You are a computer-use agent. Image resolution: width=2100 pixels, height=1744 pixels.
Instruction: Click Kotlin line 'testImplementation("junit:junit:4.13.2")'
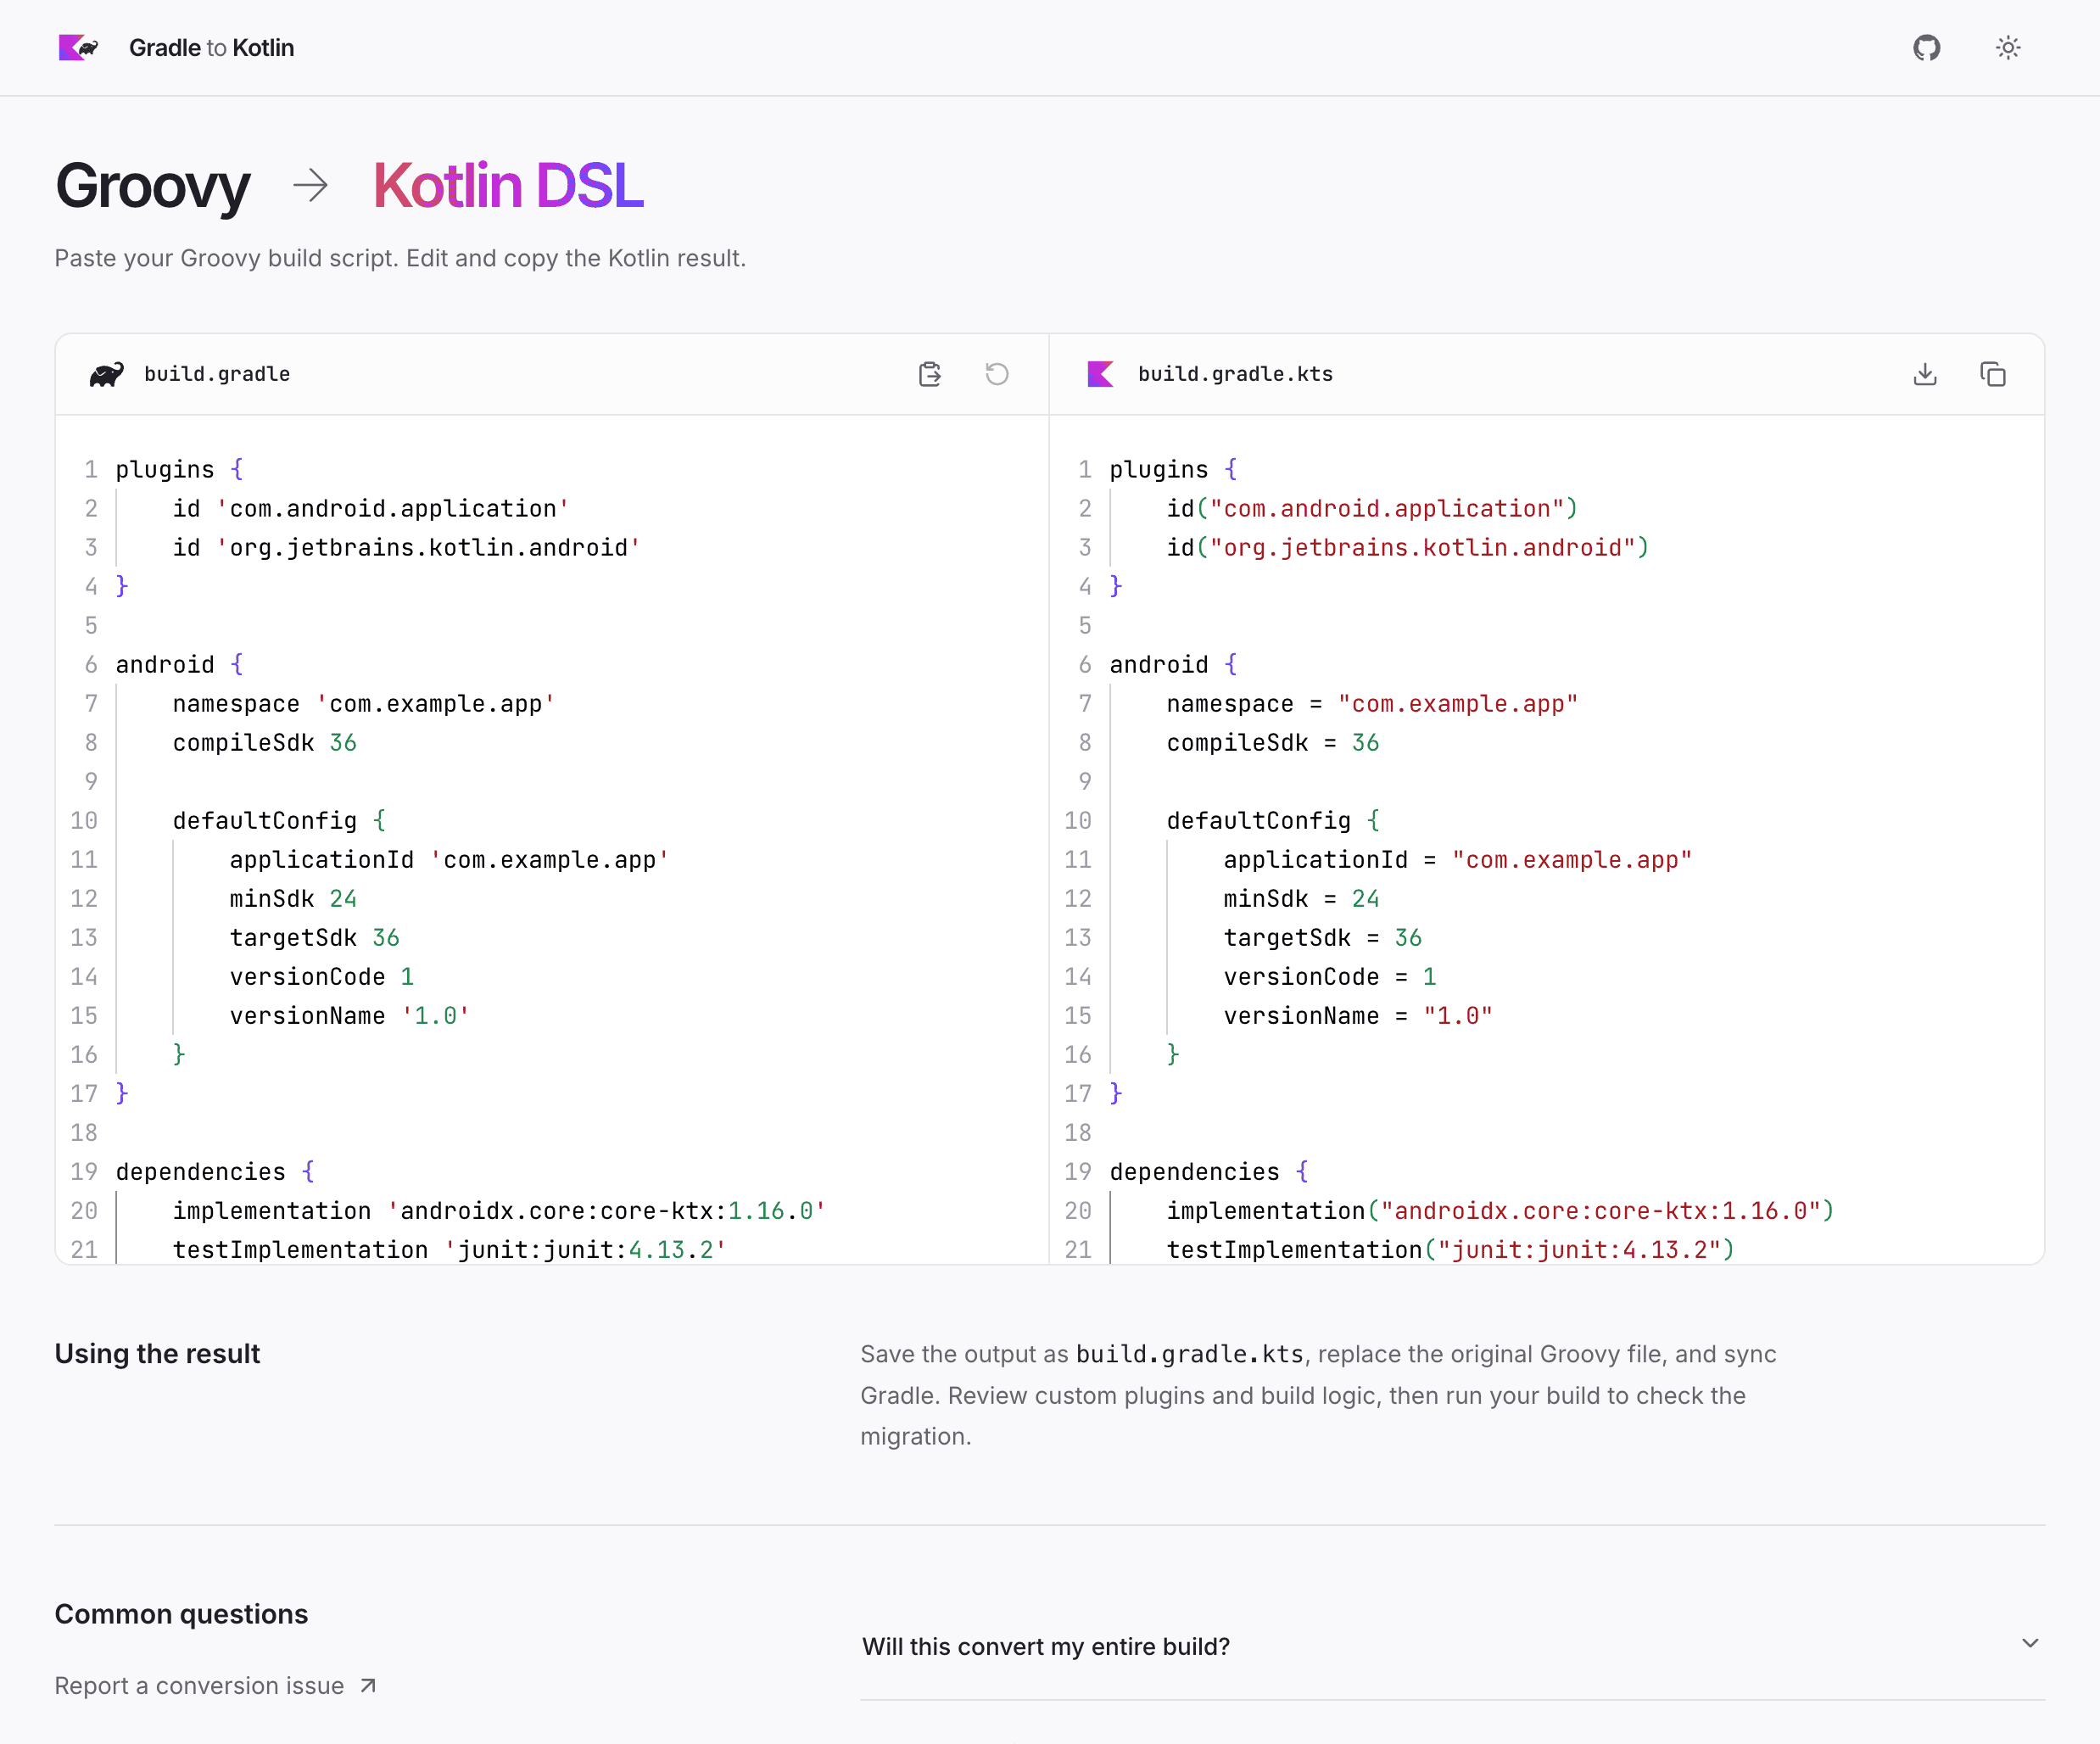[x=1450, y=1250]
